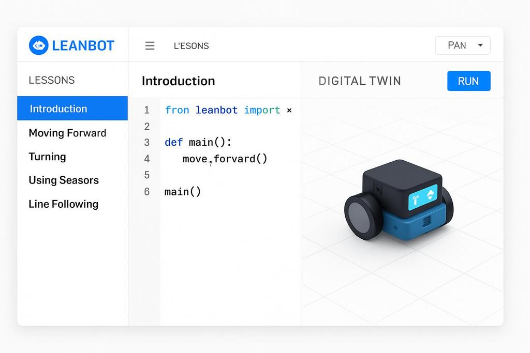Open the hamburger menu icon
This screenshot has width=530, height=353.
(x=150, y=45)
